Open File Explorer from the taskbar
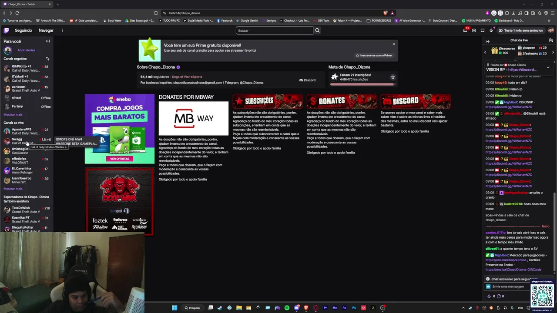Image resolution: width=557 pixels, height=313 pixels. pos(239,308)
